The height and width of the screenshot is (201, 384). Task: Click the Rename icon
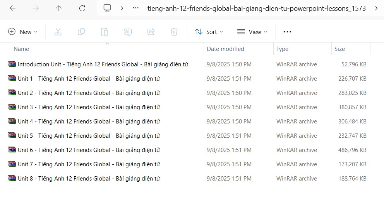tap(128, 32)
